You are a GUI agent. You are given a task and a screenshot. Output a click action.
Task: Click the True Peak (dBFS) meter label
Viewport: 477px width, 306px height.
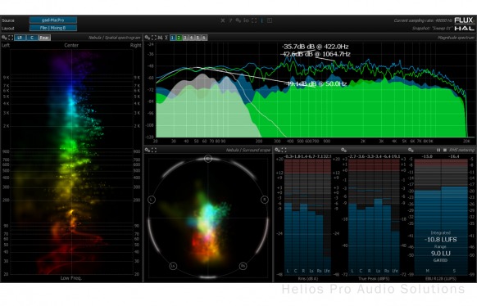(x=374, y=278)
